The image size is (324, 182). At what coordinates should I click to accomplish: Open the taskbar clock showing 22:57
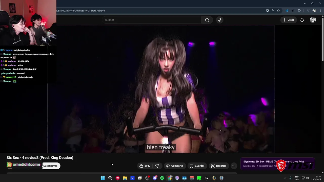(316, 178)
